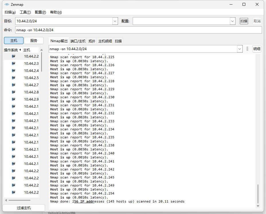Click the OS icon beside host 10.44.2.5
266x214 pixels.
tap(13, 78)
